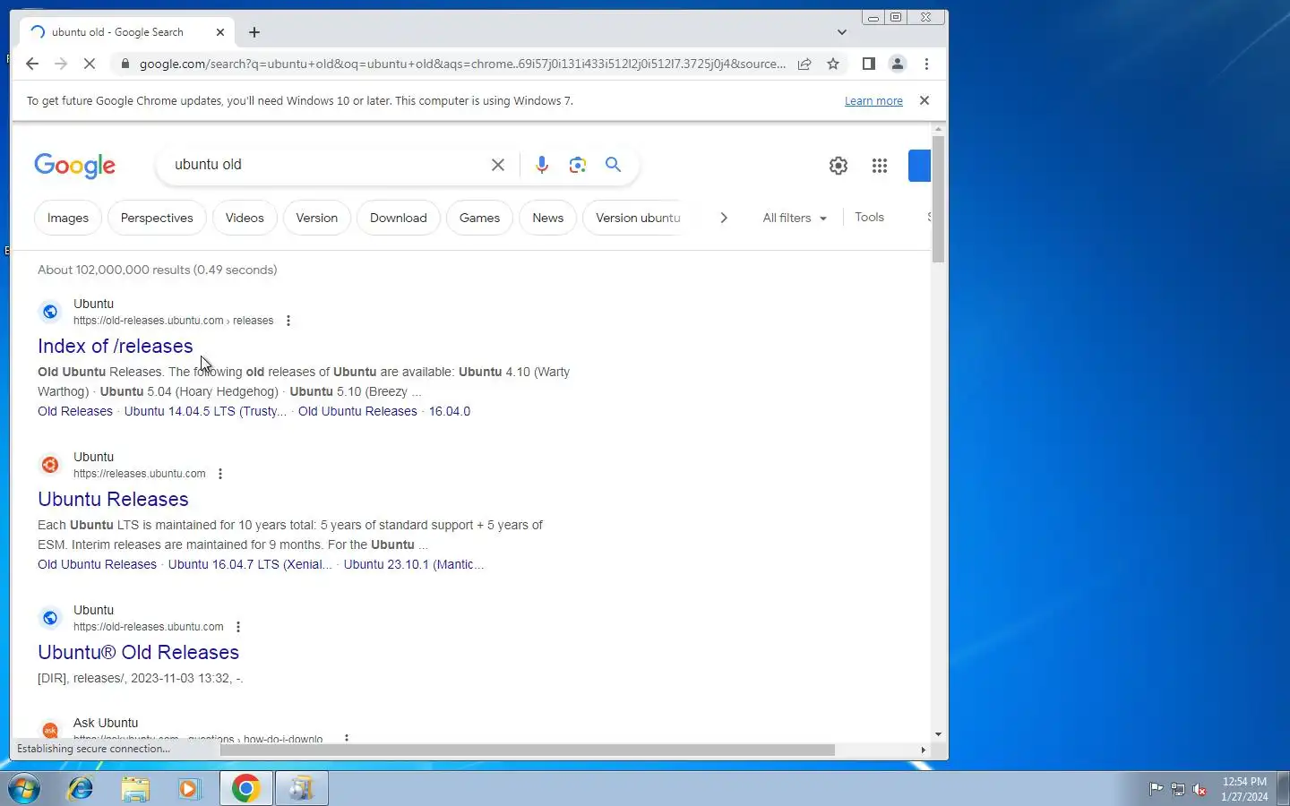
Task: Share this page via the address bar icon
Action: tap(804, 64)
